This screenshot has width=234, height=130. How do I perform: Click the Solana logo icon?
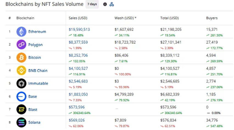point(21,122)
